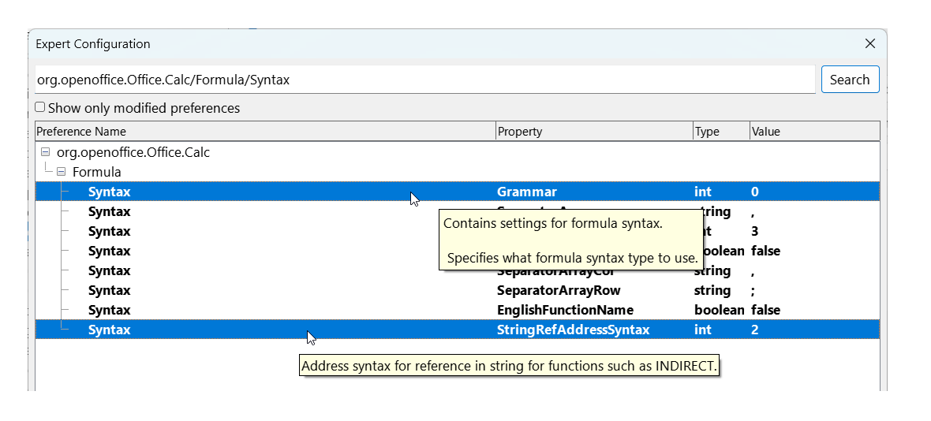Screen dimensions: 931x421
Task: Collapse the org.openoffice.Office.Calc tree node
Action: 46,152
